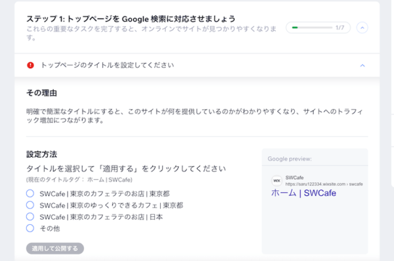Click the 現在のタイトルタグ text line
394x261 pixels.
coord(79,180)
